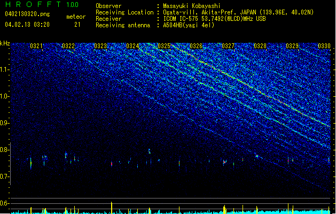This screenshot has width=336, height=214.
Task: Click location text Ogata-vill. Akita-Pref. JAPAN
Action: (209, 12)
